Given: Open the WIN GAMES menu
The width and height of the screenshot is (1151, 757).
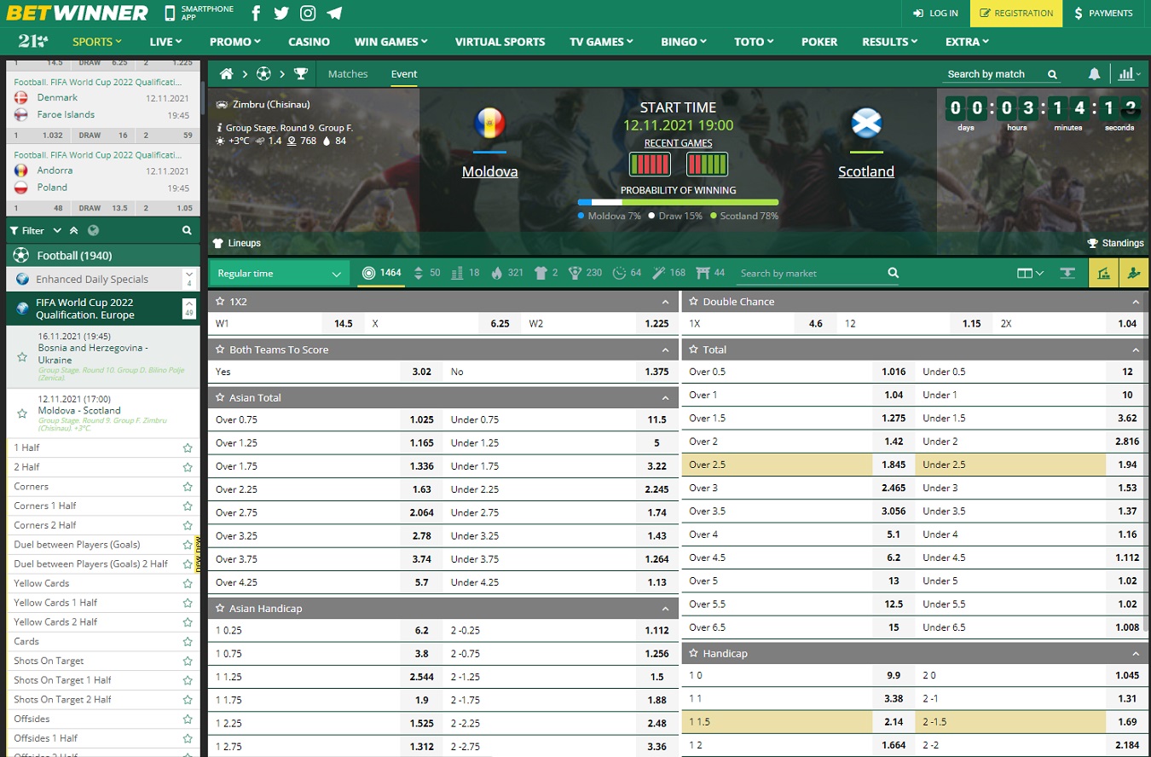Looking at the screenshot, I should point(391,41).
